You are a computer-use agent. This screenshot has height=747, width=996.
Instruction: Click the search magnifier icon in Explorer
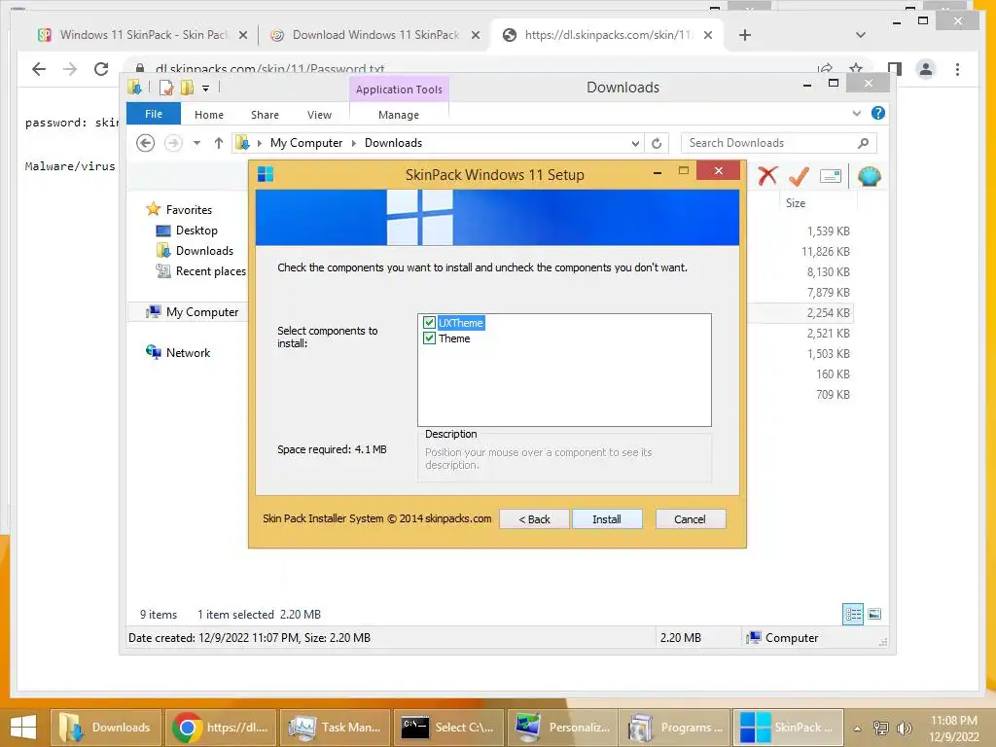click(864, 143)
